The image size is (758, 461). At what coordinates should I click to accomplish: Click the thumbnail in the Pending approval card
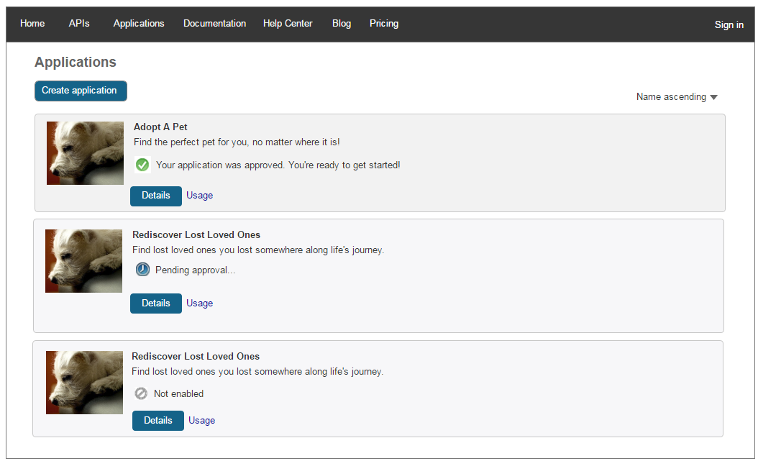tap(83, 261)
